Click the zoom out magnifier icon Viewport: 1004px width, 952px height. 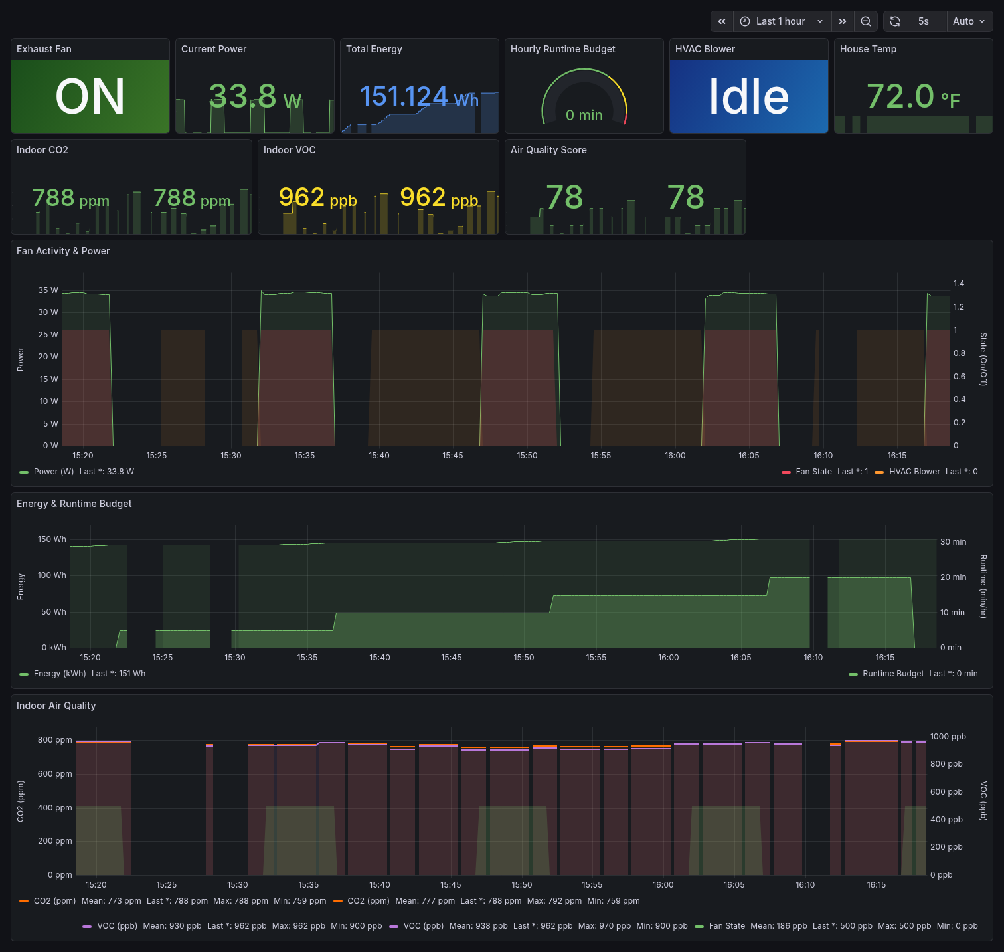click(x=866, y=21)
